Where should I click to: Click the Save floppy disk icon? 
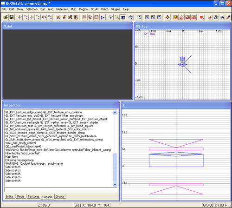12,17
